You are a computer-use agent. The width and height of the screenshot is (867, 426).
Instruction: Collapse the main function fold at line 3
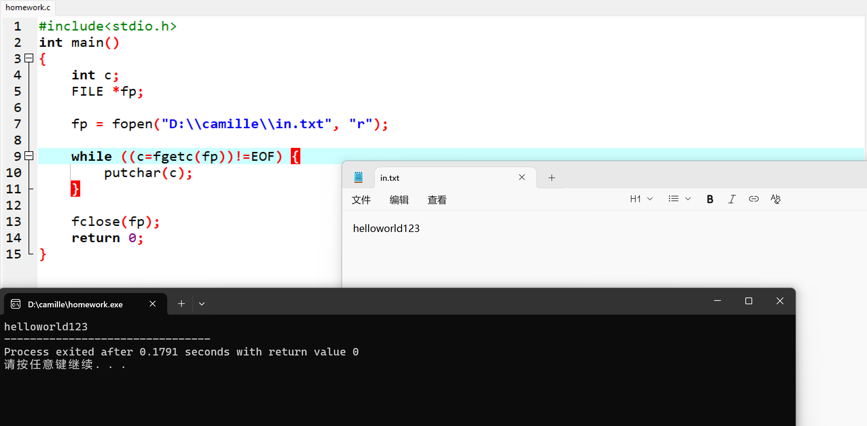(x=30, y=58)
